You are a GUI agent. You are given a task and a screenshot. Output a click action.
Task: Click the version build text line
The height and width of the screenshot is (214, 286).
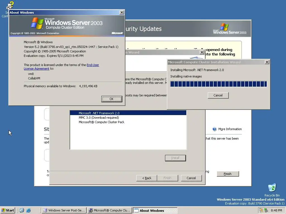pyautogui.click(x=71, y=47)
